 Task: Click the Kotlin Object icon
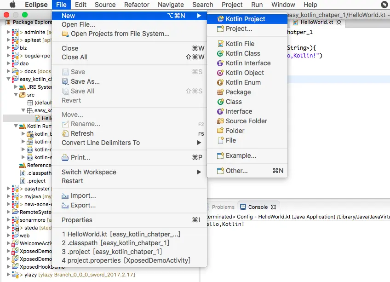220,73
